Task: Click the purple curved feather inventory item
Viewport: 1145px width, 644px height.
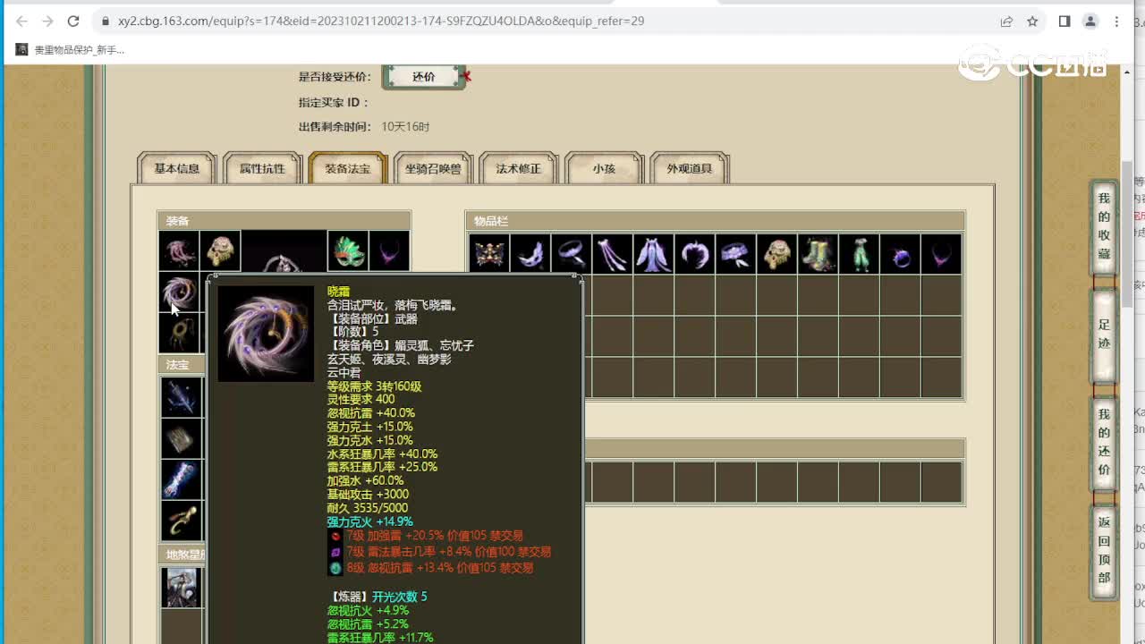Action: pos(694,254)
